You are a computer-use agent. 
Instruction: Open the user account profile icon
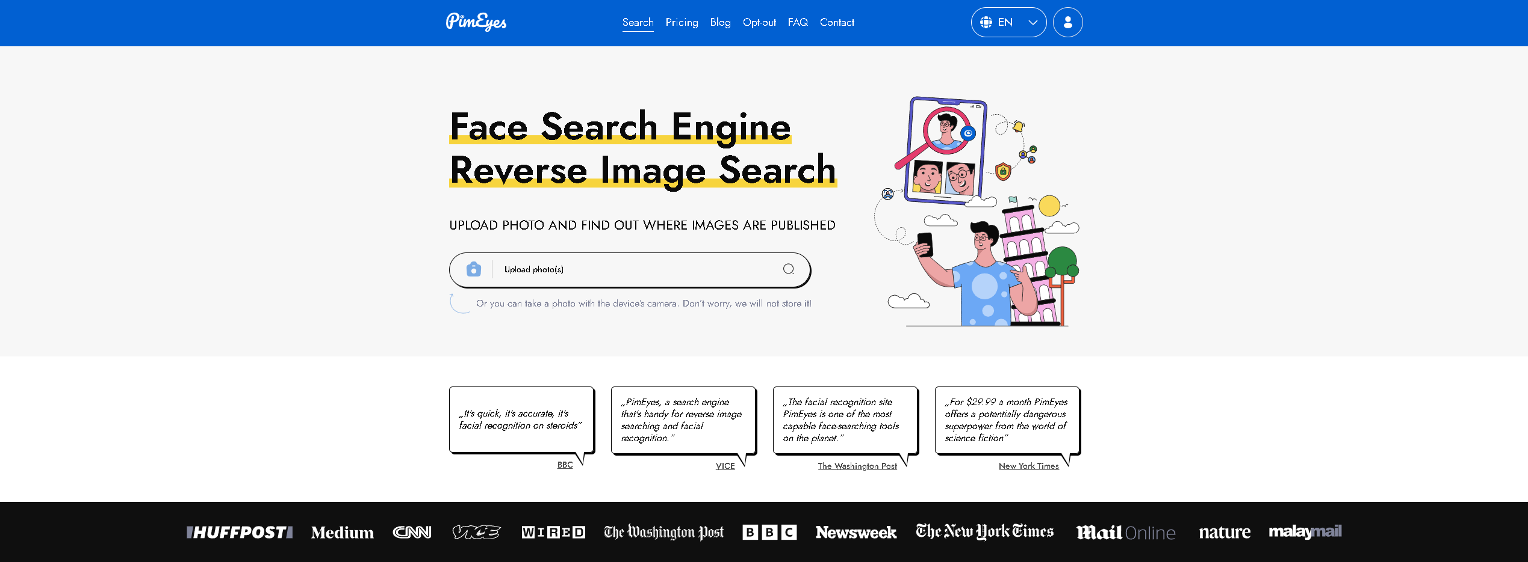coord(1067,22)
